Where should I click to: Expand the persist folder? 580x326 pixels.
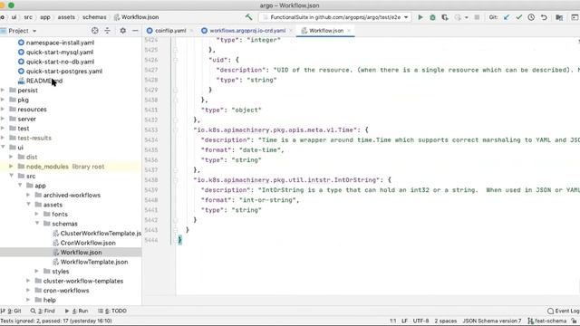tap(3, 90)
